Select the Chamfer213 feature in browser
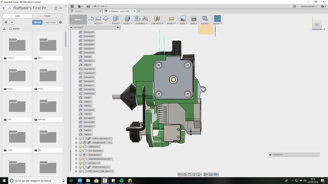Viewport: 328px width, 184px height. [89, 69]
